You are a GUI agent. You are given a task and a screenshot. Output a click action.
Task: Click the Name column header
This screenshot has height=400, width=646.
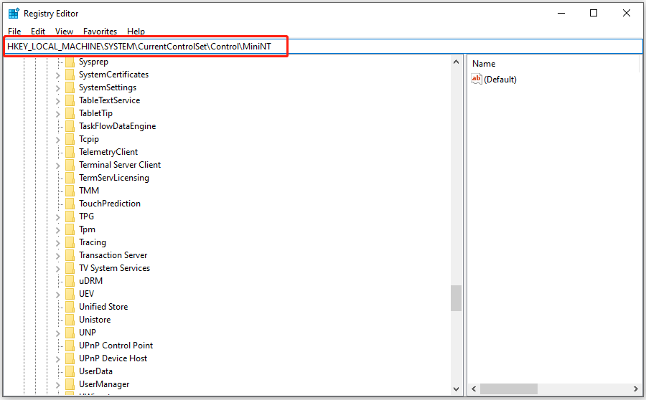(x=484, y=64)
